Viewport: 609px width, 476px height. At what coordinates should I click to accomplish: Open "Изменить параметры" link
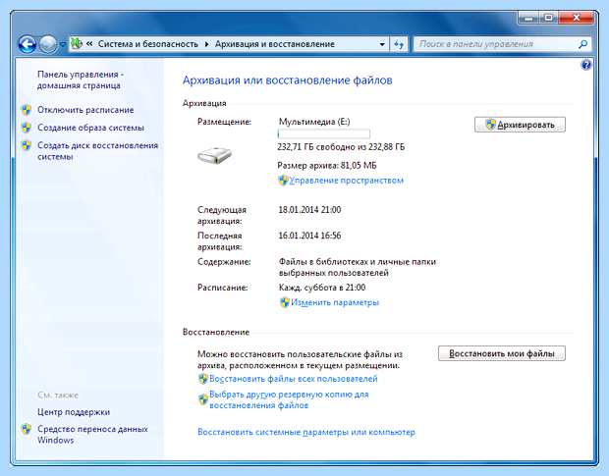pos(335,302)
